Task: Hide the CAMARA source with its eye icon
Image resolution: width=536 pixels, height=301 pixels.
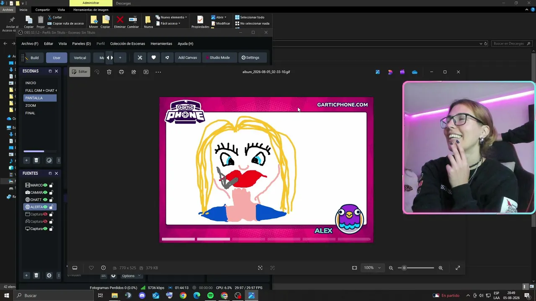Action: [45, 192]
